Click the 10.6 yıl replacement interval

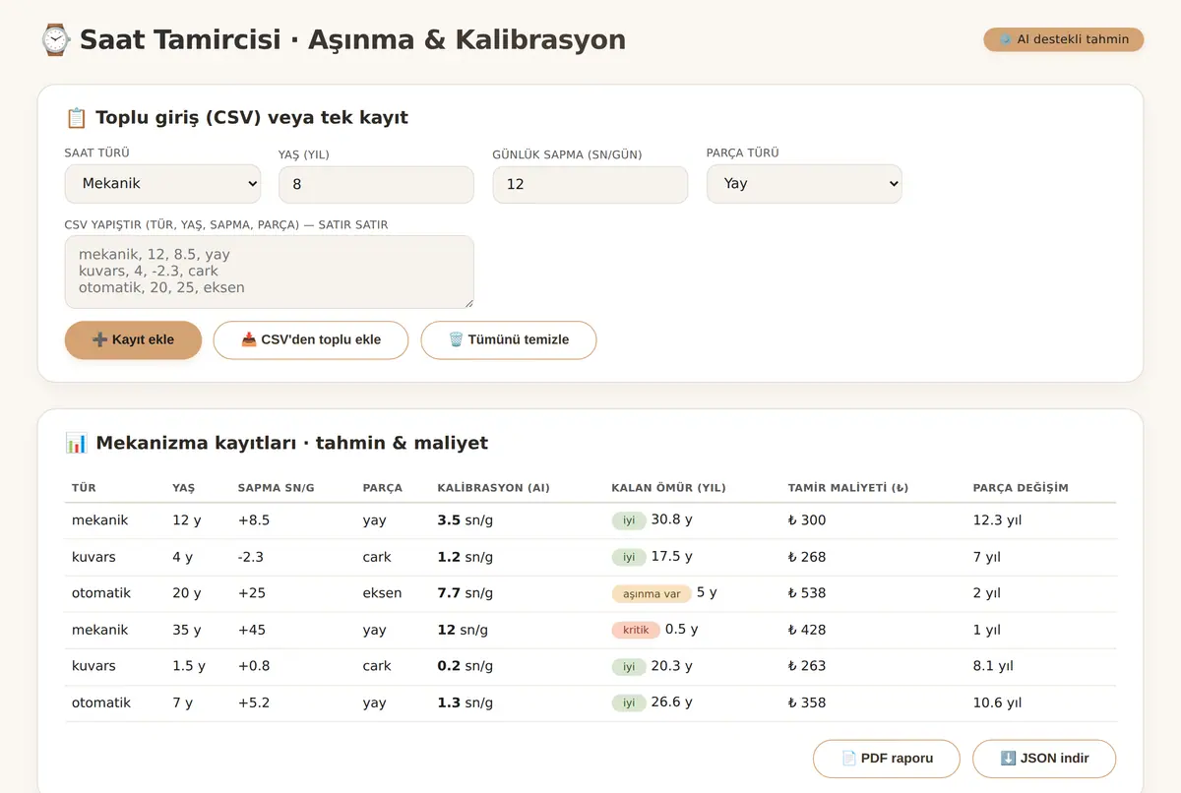pos(998,702)
